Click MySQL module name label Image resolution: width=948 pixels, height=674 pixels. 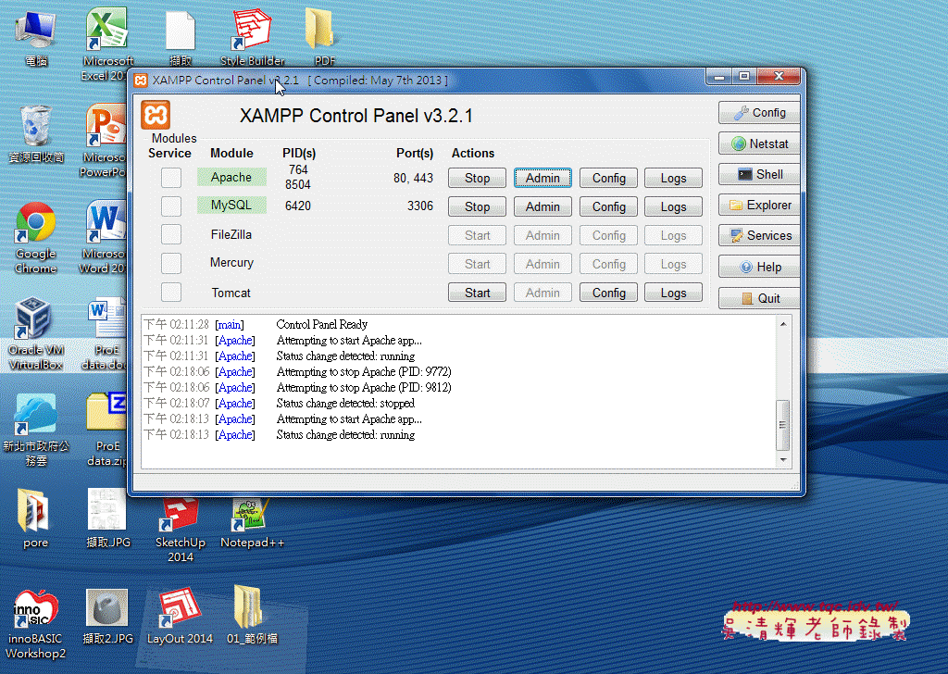[x=231, y=206]
